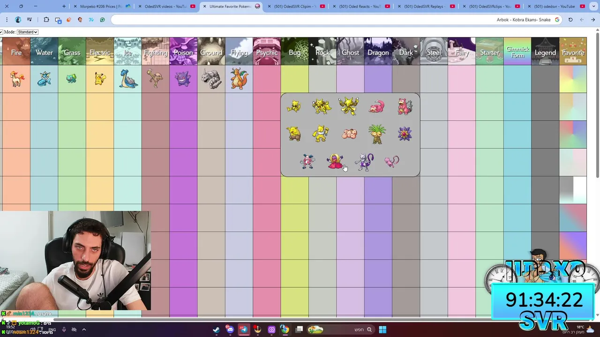Switch to Morpeko #206 Prices tab
The image size is (600, 337).
click(101, 7)
